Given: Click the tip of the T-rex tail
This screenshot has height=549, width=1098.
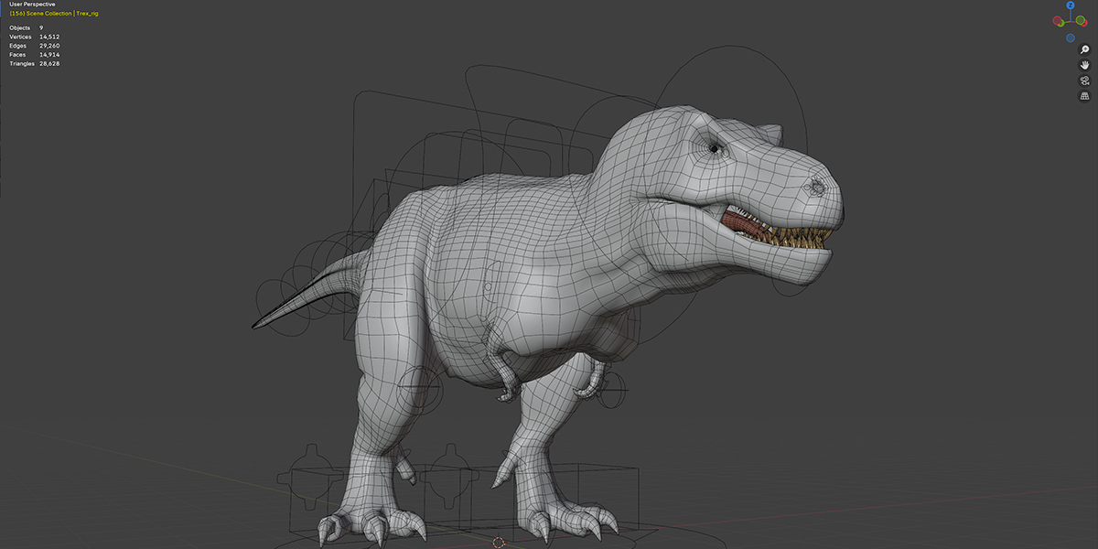Looking at the screenshot, I should click(x=258, y=324).
